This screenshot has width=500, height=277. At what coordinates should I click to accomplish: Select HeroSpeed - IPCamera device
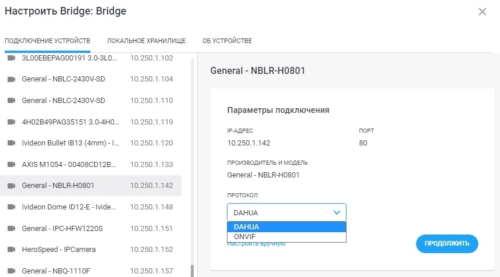59,250
